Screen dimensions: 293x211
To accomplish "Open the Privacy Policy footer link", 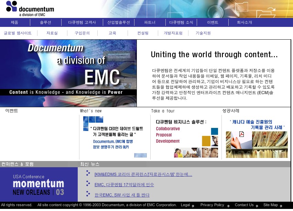I will (212, 205).
